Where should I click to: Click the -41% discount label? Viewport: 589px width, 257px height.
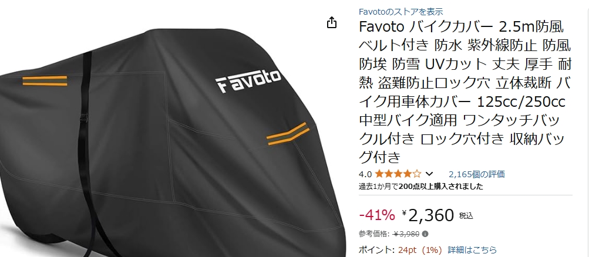377,215
